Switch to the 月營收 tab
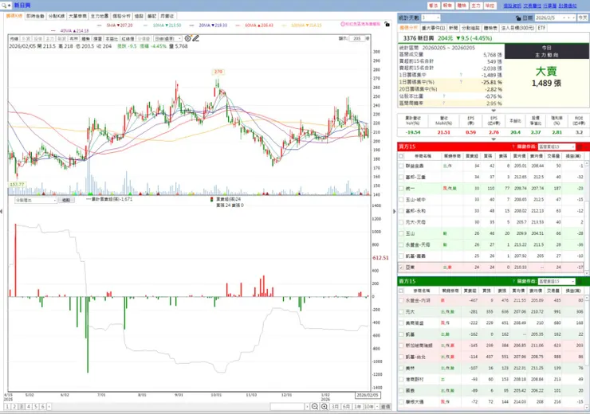The height and width of the screenshot is (414, 590). (167, 16)
